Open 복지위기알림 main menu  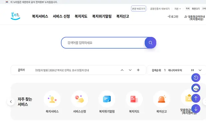(x=102, y=16)
